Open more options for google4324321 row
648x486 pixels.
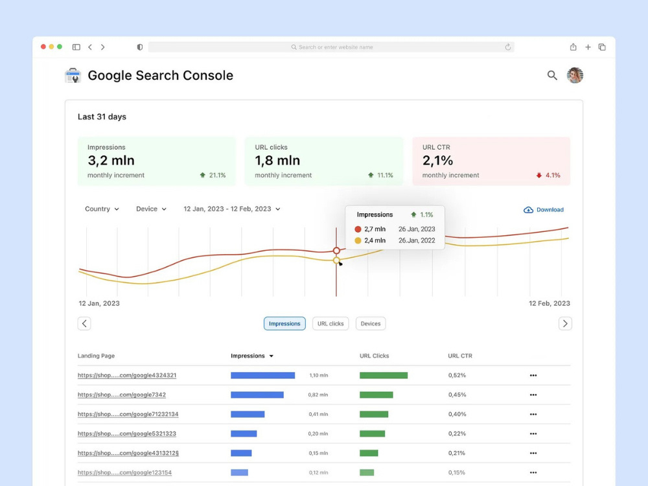(x=533, y=375)
